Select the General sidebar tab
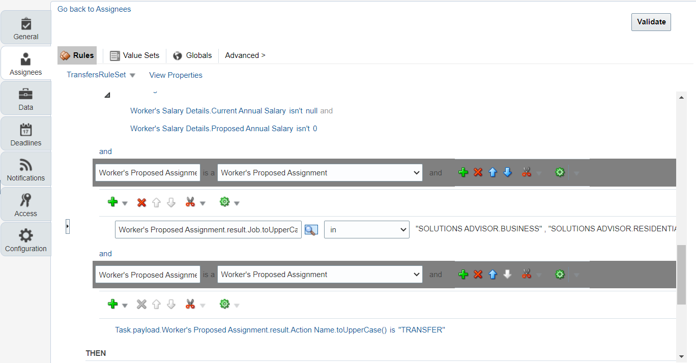Viewport: 696px width, 363px height. 26,28
